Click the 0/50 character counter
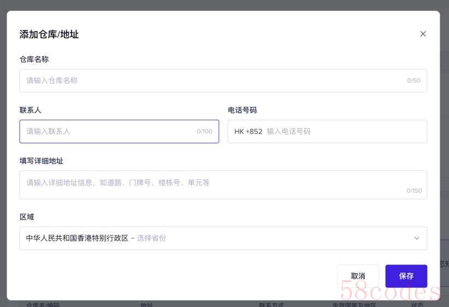 coord(413,81)
